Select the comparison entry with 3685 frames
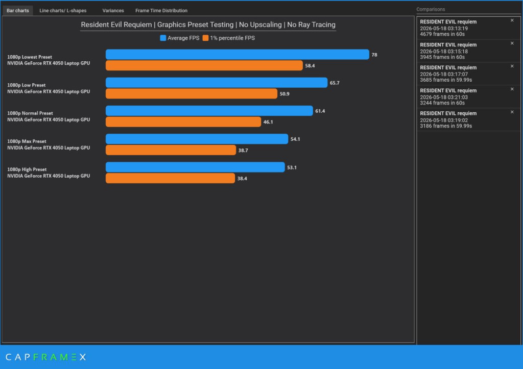Image resolution: width=523 pixels, height=369 pixels. click(468, 73)
